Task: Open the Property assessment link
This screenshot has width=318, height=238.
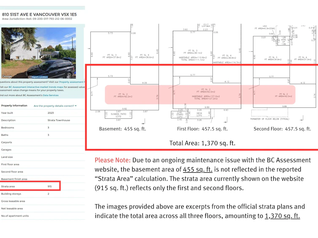Action: click(72, 82)
